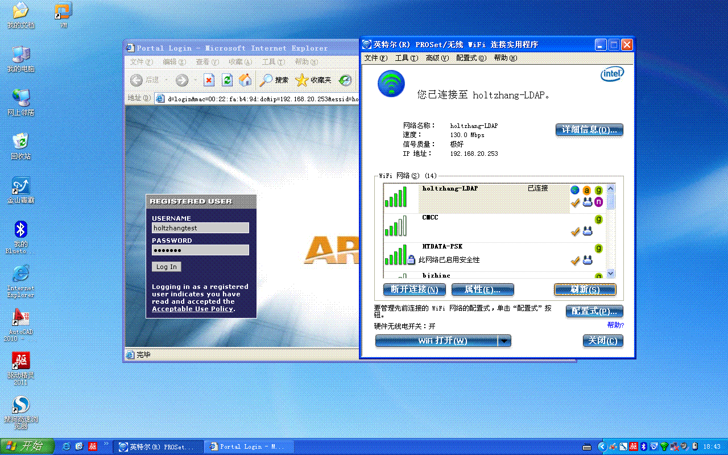Select the holtzhang-LDAP network row
728x455 pixels.
coord(494,198)
